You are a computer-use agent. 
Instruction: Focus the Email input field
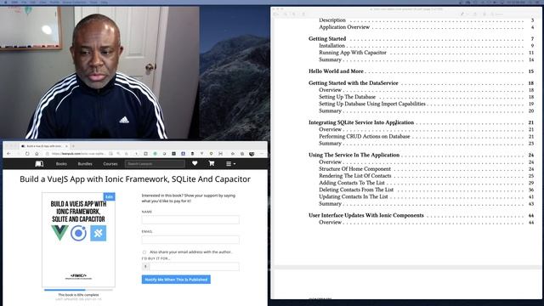pos(190,240)
